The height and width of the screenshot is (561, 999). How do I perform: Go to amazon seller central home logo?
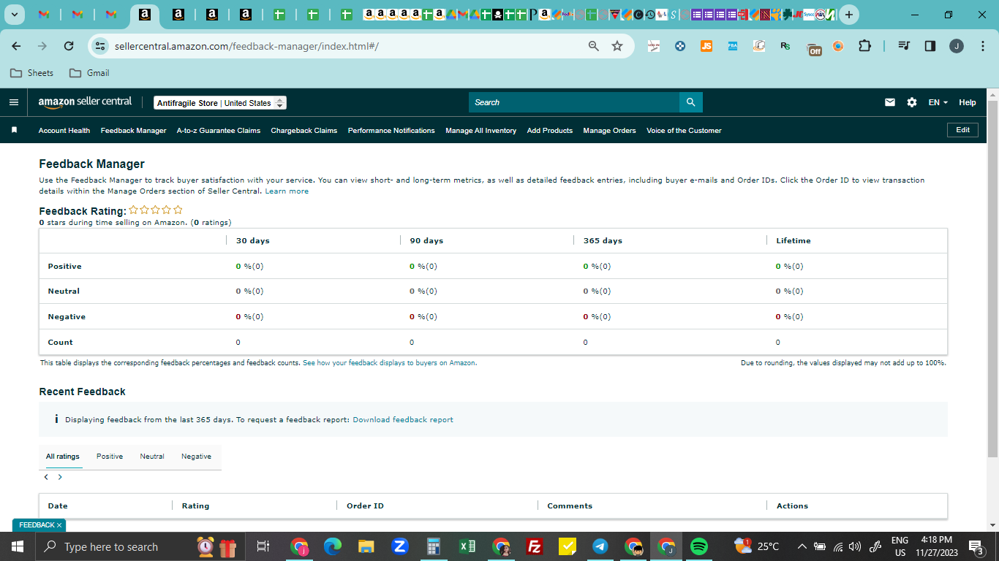85,102
